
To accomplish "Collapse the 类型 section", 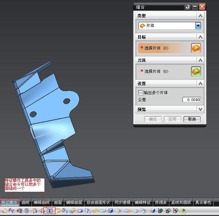I will [200, 16].
